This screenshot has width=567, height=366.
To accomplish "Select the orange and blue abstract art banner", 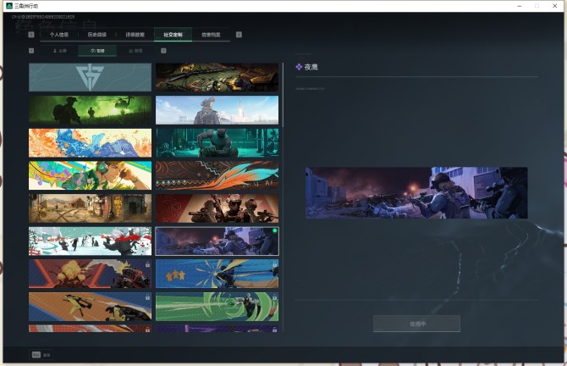I will pos(90,142).
